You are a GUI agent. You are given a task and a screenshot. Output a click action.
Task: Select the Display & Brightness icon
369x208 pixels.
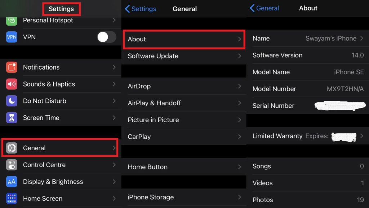click(11, 182)
